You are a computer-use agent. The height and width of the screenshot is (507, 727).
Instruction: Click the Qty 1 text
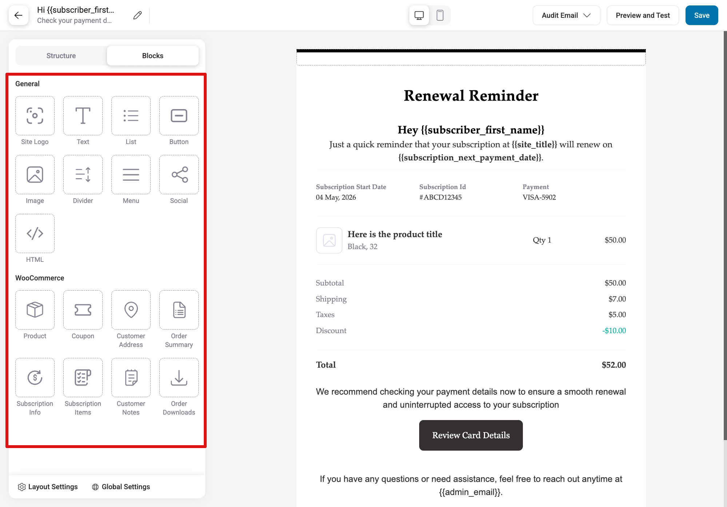pyautogui.click(x=542, y=240)
